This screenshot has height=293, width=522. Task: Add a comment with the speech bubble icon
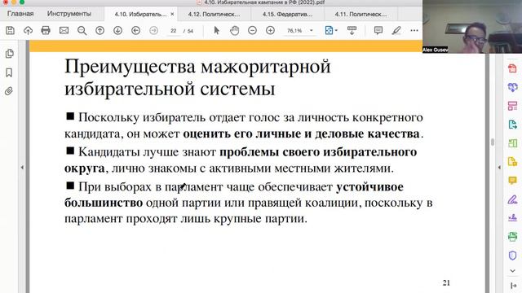[x=378, y=31]
